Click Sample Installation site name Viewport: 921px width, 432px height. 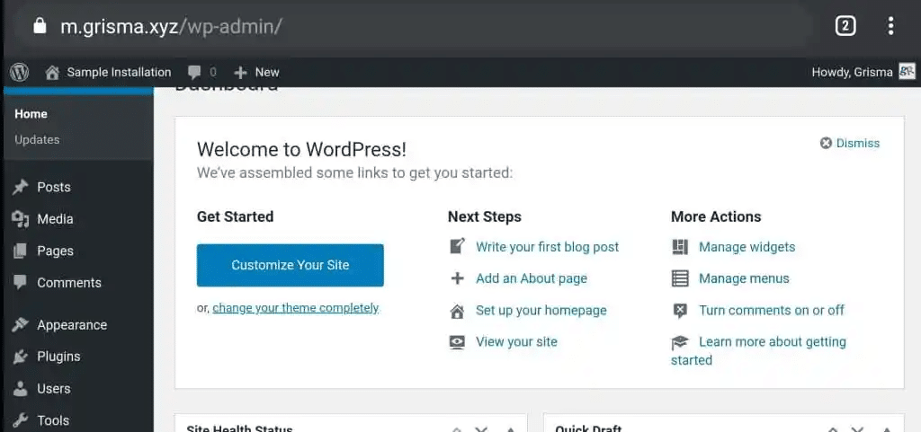(119, 72)
